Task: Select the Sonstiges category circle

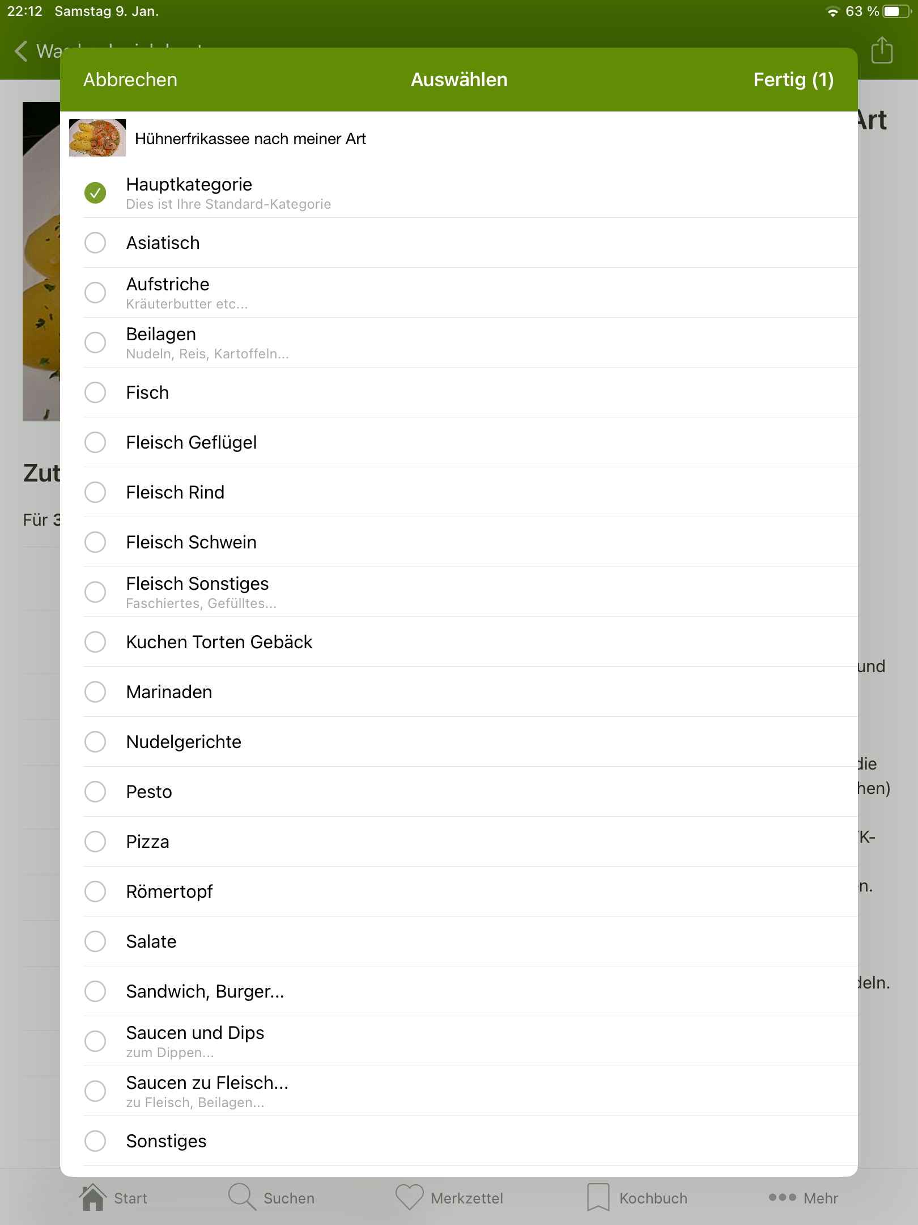Action: click(x=95, y=1141)
